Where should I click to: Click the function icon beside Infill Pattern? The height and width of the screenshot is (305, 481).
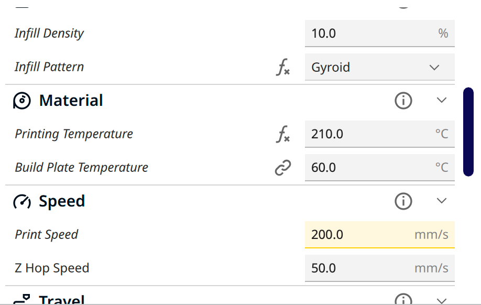point(283,67)
